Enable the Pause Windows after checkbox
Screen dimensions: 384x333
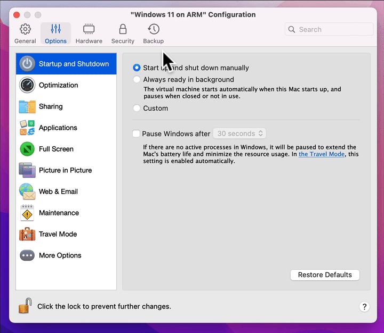[136, 134]
